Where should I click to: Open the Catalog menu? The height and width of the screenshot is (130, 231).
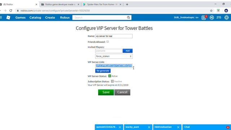35,18
